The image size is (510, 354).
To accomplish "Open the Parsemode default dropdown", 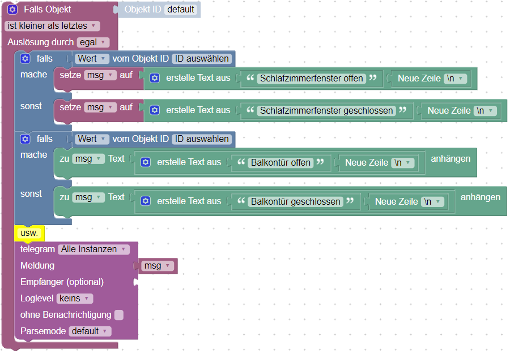I will pyautogui.click(x=90, y=331).
